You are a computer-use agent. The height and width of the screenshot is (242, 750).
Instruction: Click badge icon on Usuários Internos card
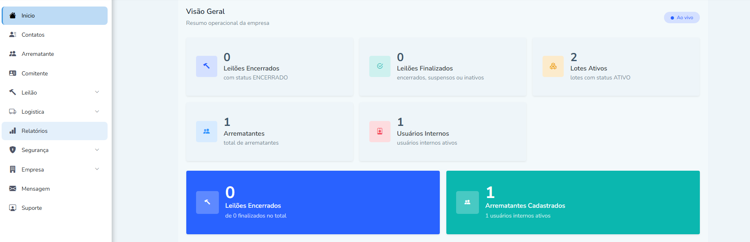point(380,131)
